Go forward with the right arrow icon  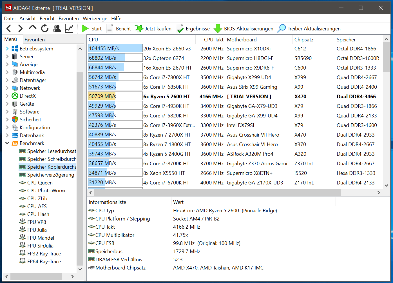(20, 28)
